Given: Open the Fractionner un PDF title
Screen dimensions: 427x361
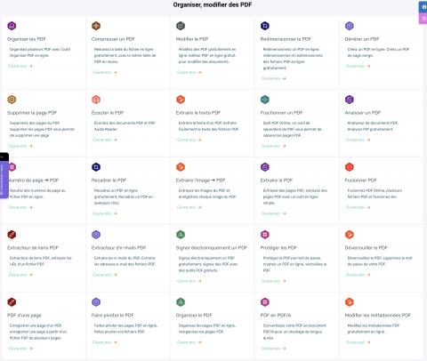Looking at the screenshot, I should [x=281, y=113].
